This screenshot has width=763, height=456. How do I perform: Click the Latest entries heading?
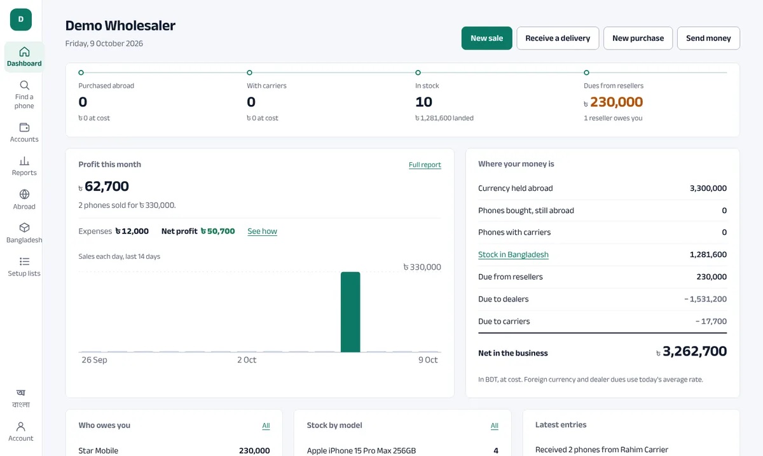click(561, 425)
